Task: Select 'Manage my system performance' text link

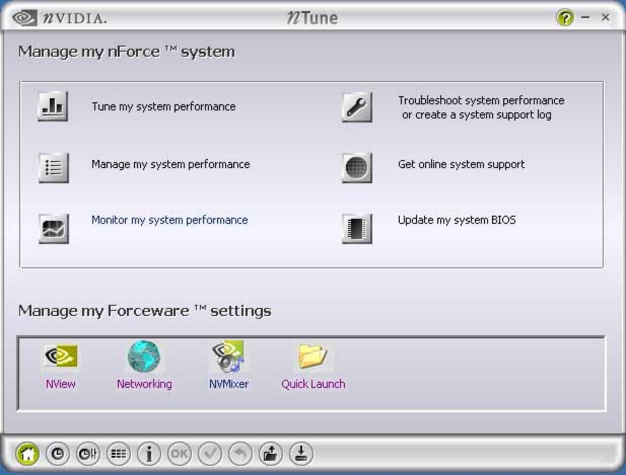Action: tap(171, 165)
